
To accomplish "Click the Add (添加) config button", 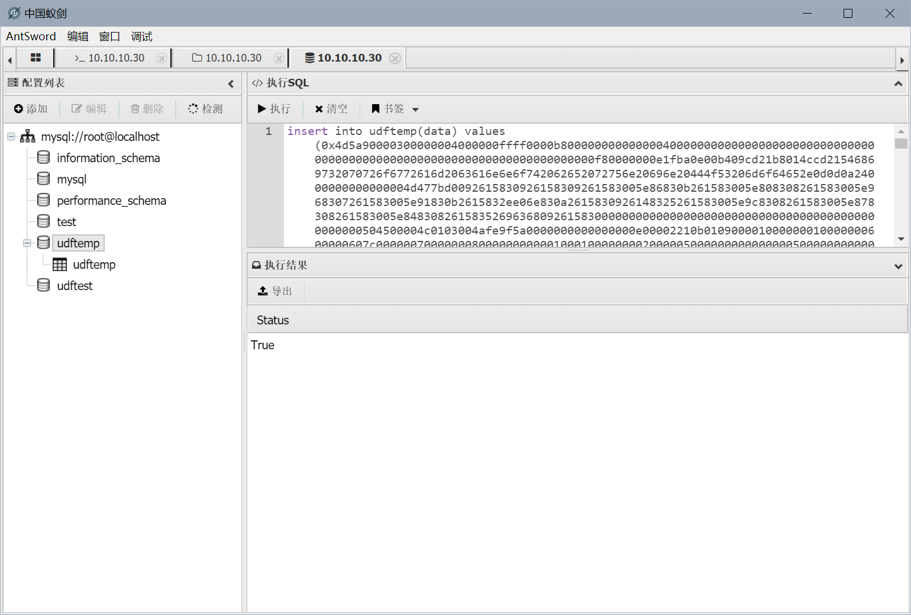I will (x=31, y=109).
